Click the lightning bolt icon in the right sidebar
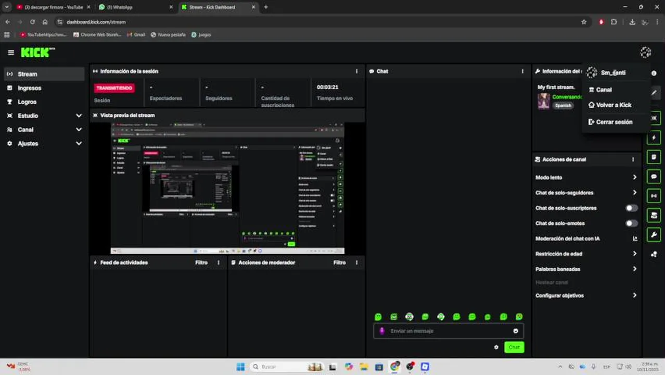This screenshot has height=375, width=665. [x=654, y=137]
